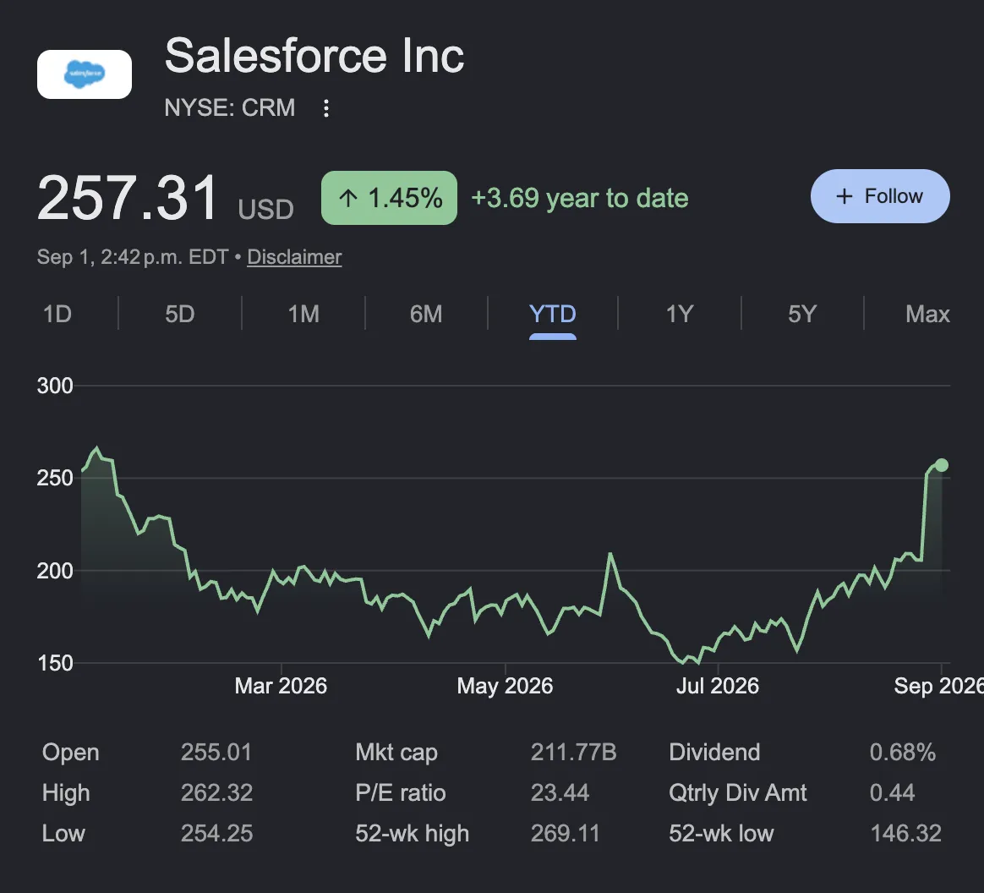Click the +3.69 year to date text
The height and width of the screenshot is (893, 984).
pos(580,199)
